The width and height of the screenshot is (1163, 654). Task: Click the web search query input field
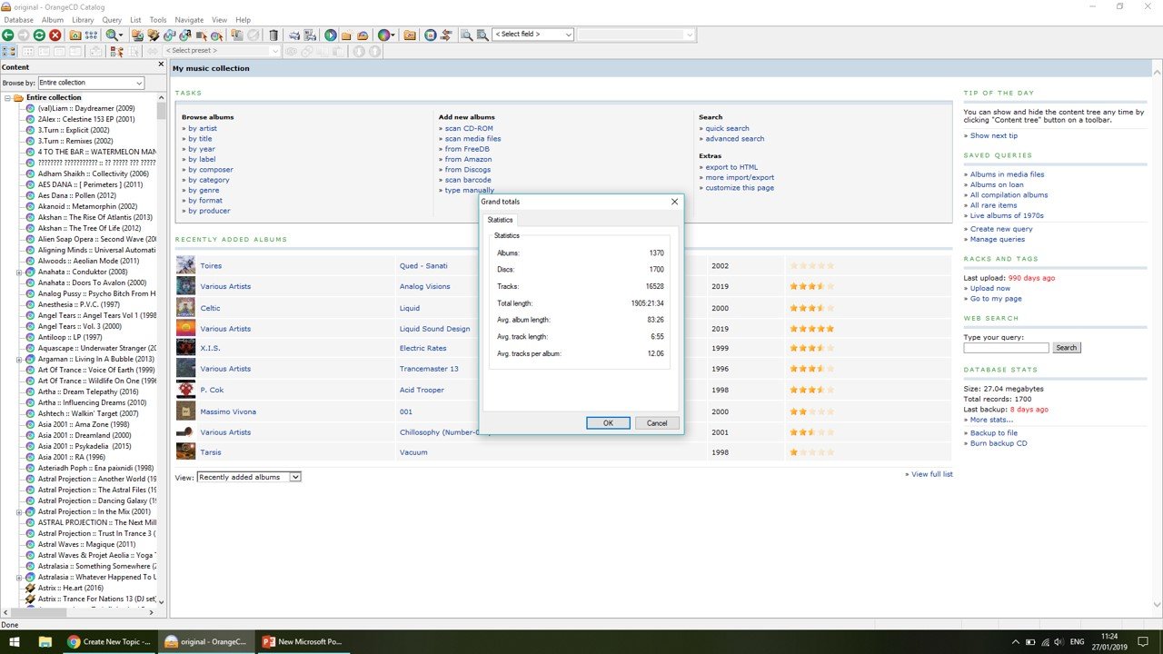[1006, 348]
